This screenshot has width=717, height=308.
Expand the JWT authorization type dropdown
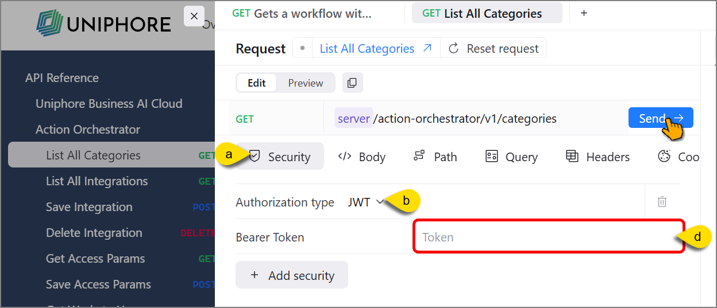tap(366, 202)
